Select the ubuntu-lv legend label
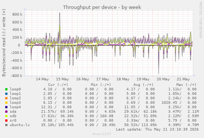204x138 pixels. (20, 125)
